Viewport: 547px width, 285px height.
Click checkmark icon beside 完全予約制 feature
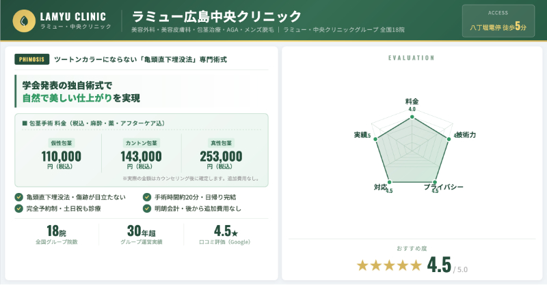[18, 208]
